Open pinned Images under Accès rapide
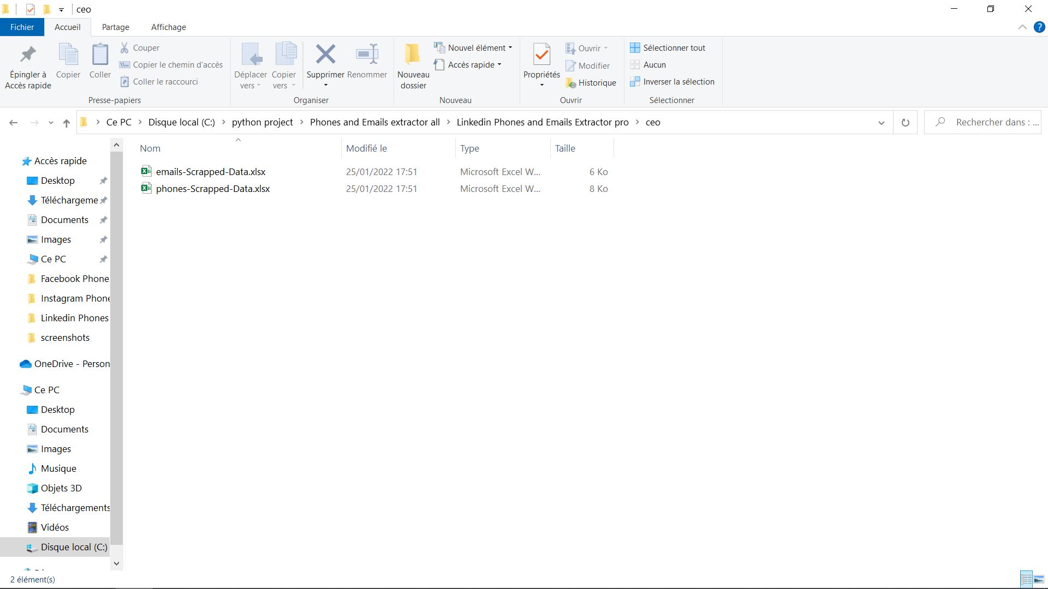This screenshot has width=1048, height=589. 56,239
